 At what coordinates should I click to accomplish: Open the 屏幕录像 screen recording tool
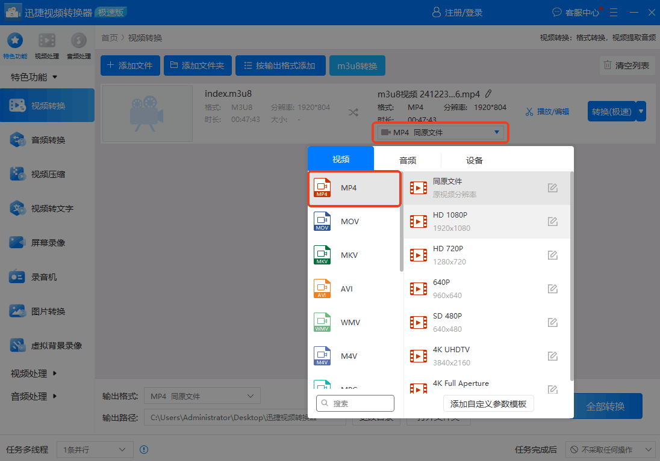47,243
